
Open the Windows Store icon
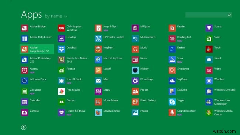point(209,39)
